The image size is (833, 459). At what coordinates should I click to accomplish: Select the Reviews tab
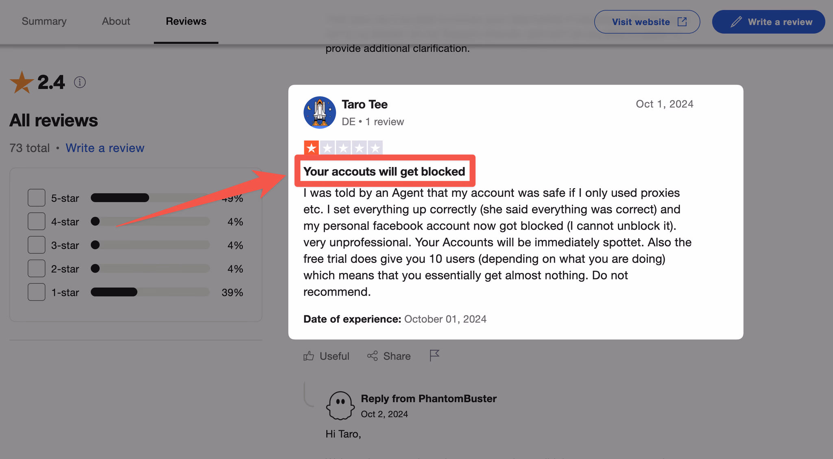(186, 21)
